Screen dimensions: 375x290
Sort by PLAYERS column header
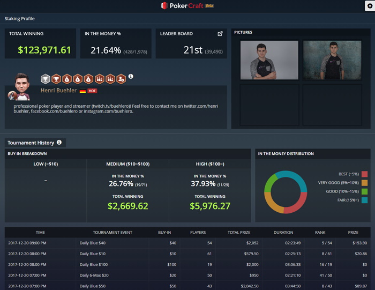pyautogui.click(x=198, y=232)
